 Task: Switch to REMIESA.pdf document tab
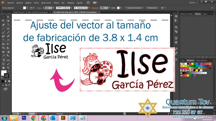pyautogui.click(x=31, y=12)
